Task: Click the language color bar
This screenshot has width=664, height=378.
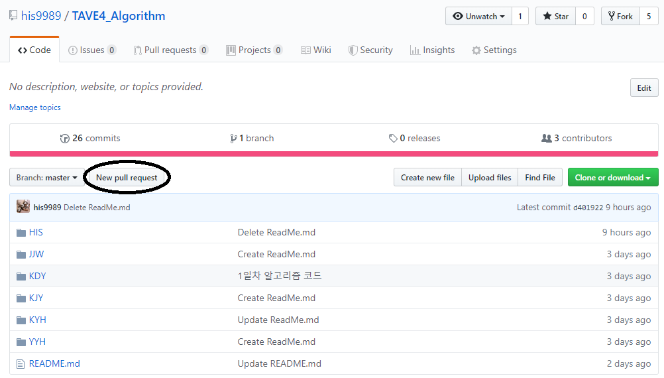Action: (x=334, y=154)
